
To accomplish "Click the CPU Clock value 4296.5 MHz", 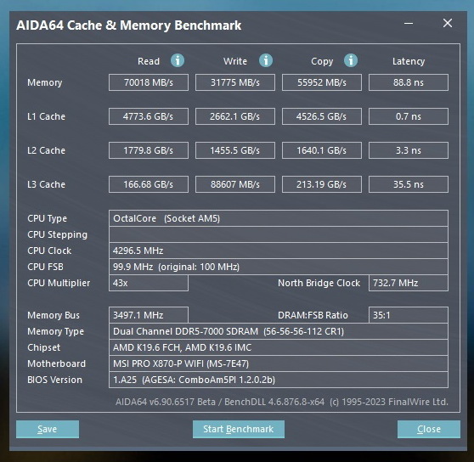I will point(279,251).
